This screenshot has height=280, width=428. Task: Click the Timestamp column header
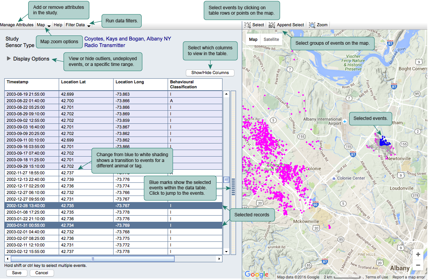(32, 84)
